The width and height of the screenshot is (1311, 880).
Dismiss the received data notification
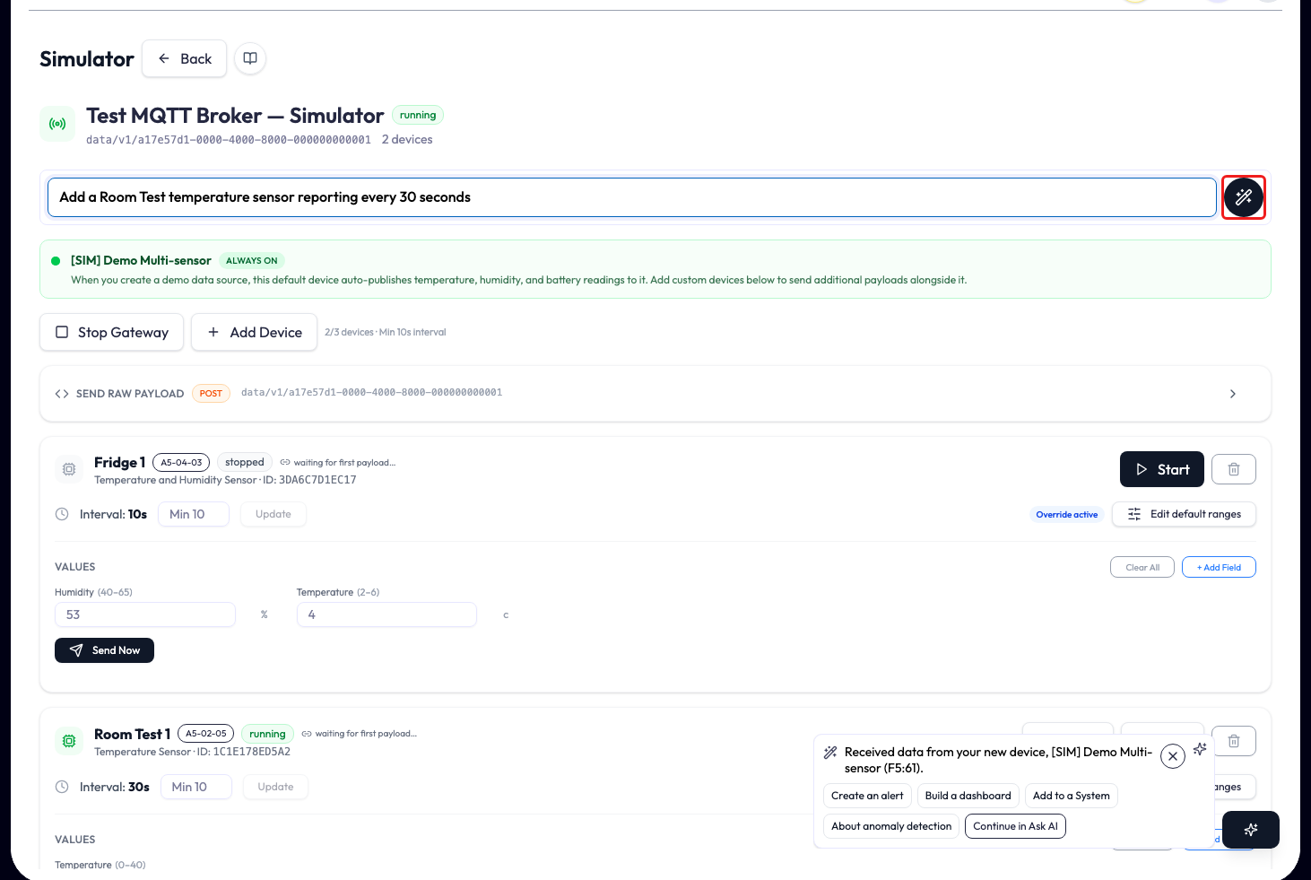(x=1173, y=756)
